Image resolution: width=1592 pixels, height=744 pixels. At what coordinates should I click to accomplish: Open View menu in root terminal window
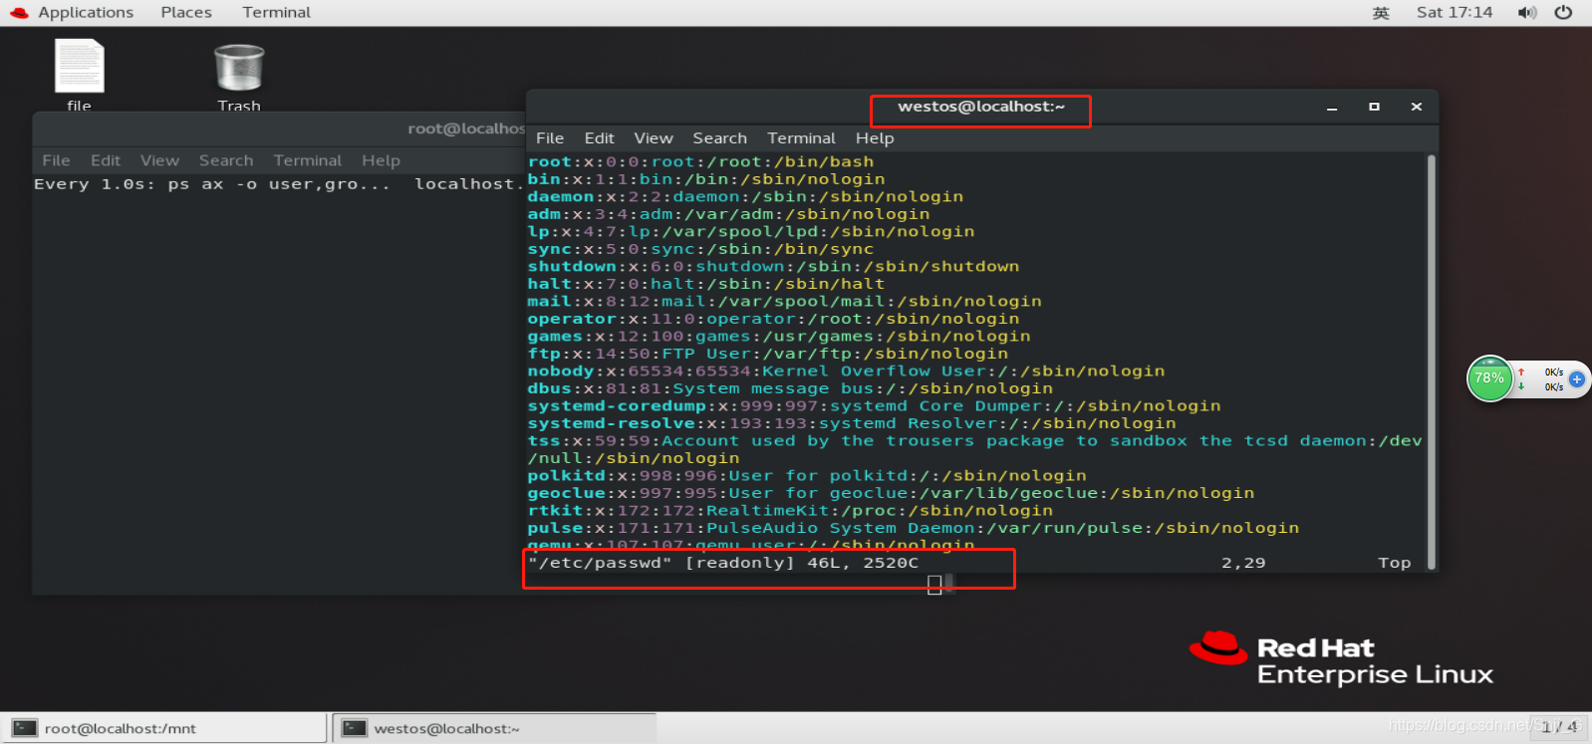point(159,160)
